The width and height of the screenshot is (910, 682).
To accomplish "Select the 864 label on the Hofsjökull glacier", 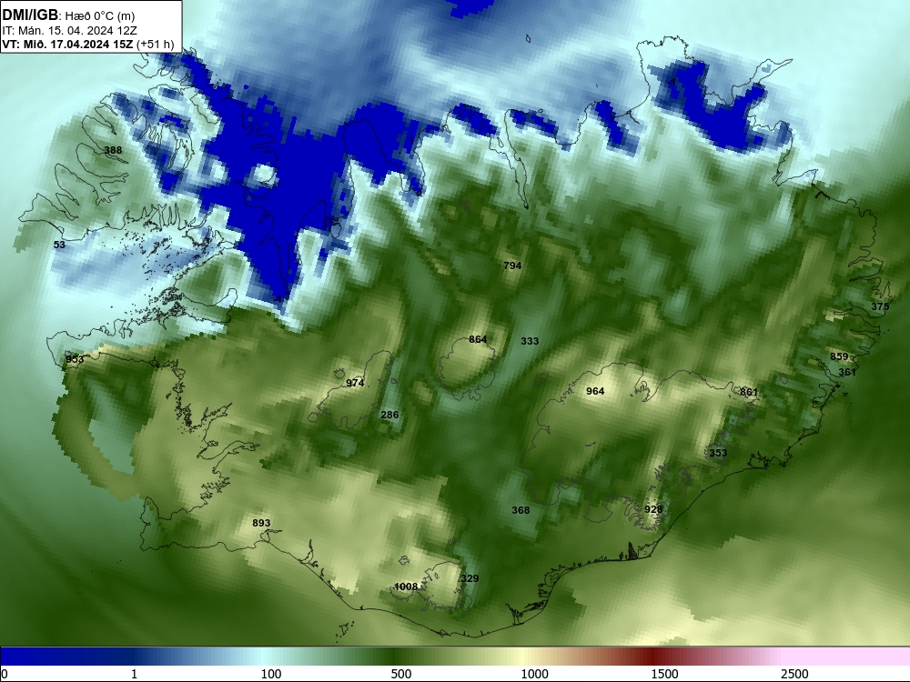I will (x=478, y=339).
